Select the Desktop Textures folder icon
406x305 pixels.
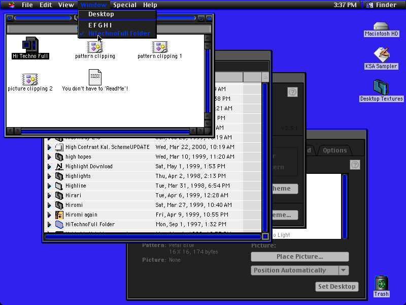(381, 87)
